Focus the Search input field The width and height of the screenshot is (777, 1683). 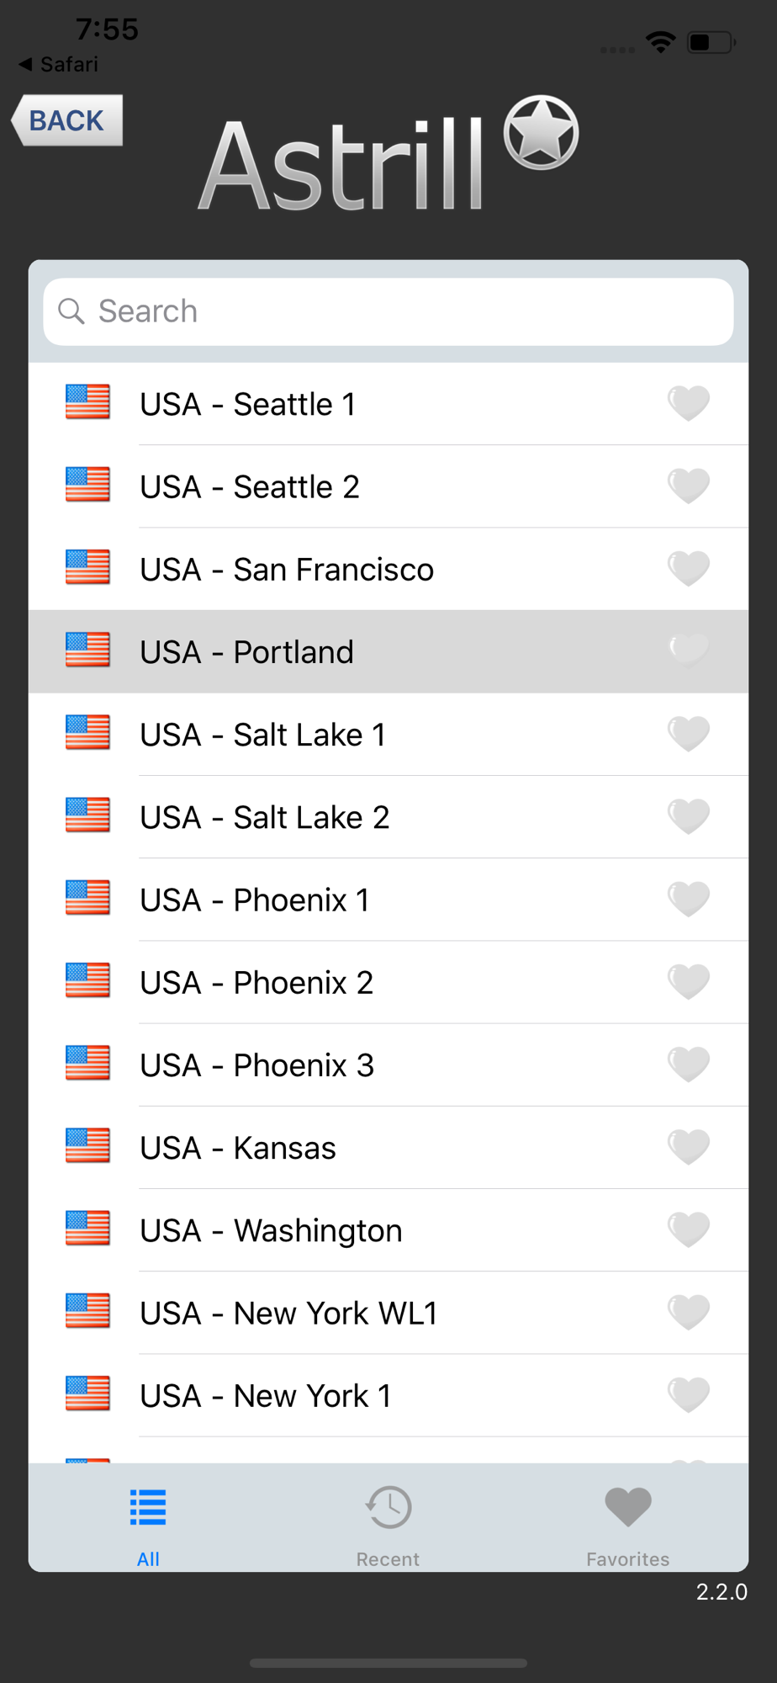pyautogui.click(x=388, y=311)
